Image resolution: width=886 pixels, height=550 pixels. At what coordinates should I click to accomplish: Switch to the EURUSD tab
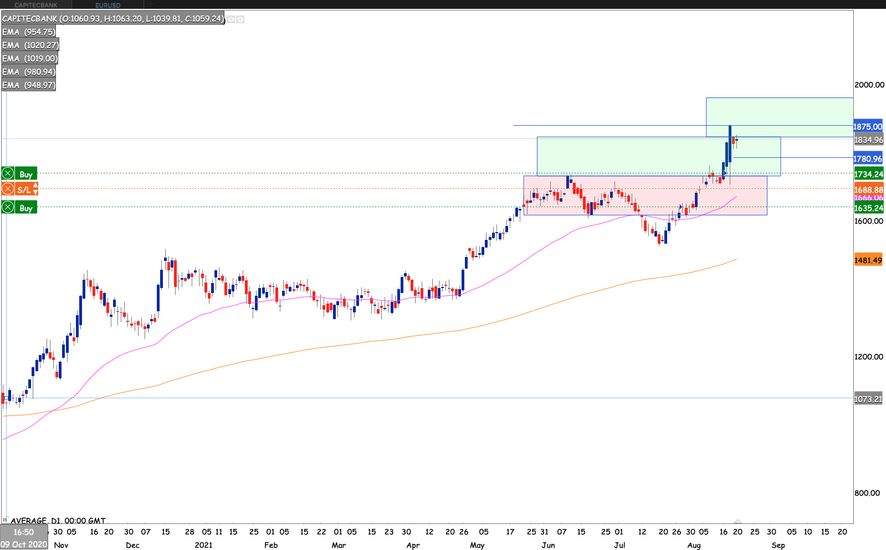(x=107, y=5)
